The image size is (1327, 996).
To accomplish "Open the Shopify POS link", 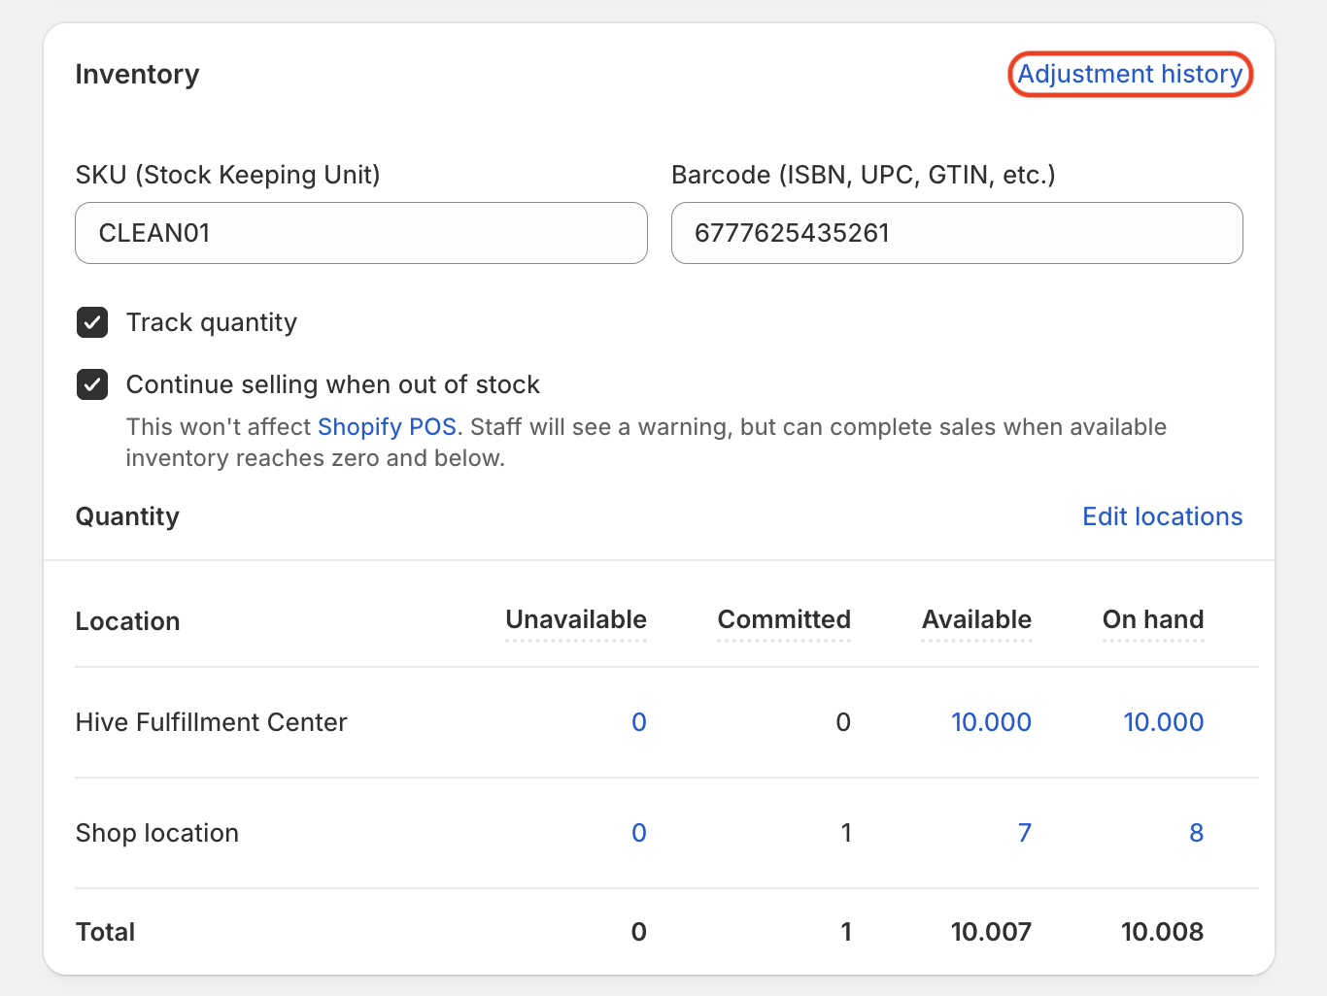I will [x=387, y=427].
